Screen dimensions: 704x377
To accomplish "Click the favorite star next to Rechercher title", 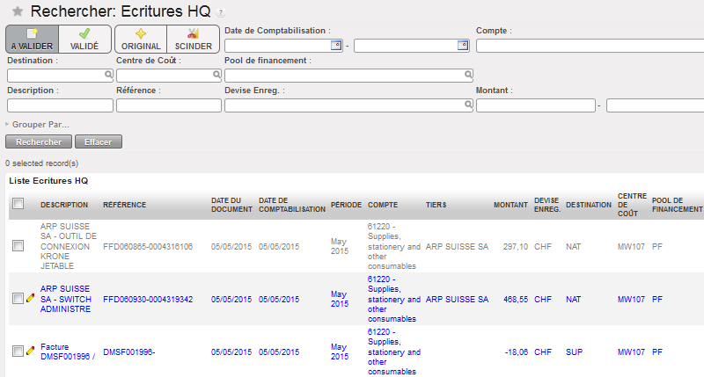I will click(x=17, y=11).
